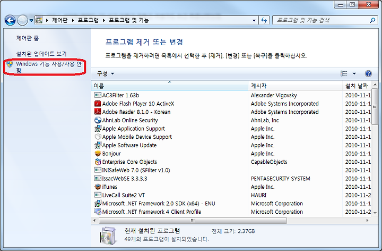This screenshot has width=382, height=251.
Task: Click the iTunes program icon
Action: pyautogui.click(x=98, y=187)
